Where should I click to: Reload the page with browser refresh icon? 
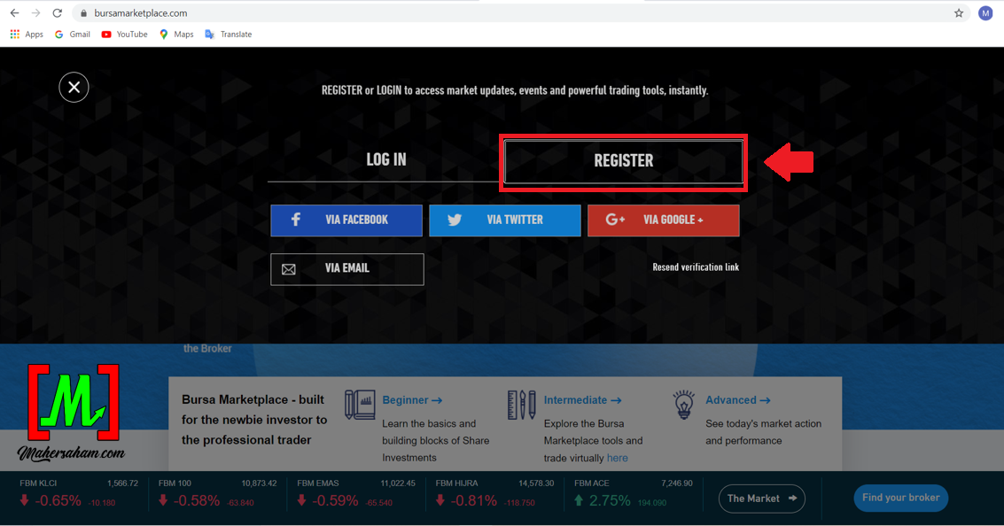tap(58, 13)
